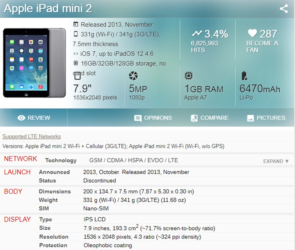This screenshot has width=295, height=250.
Task: Click the Versions line text
Action: pyautogui.click(x=113, y=146)
